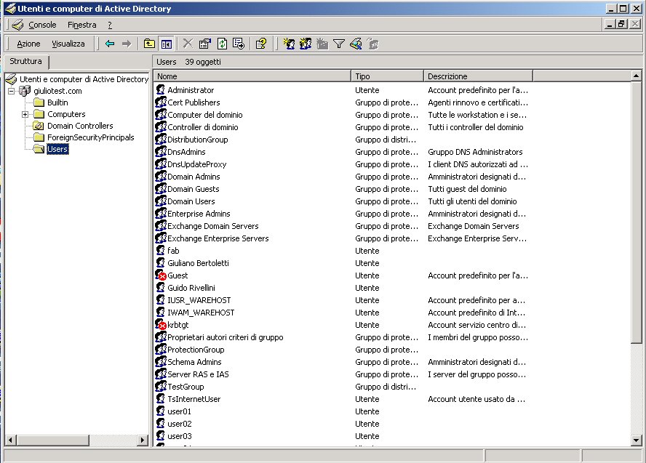This screenshot has width=646, height=463.
Task: Click the Back arrow toolbar icon
Action: point(110,44)
